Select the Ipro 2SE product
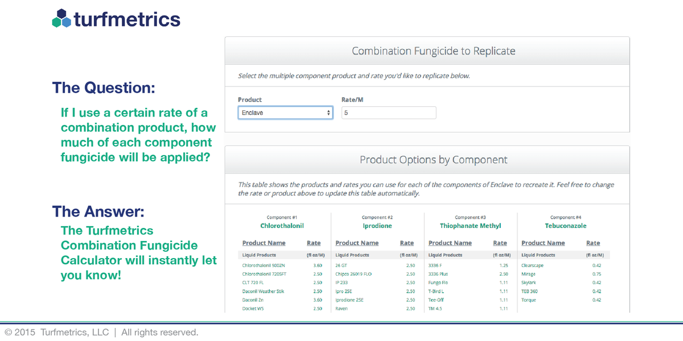683x341 pixels. [x=344, y=292]
